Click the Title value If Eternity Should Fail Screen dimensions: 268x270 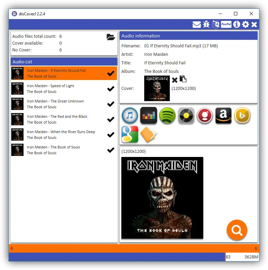click(x=165, y=63)
